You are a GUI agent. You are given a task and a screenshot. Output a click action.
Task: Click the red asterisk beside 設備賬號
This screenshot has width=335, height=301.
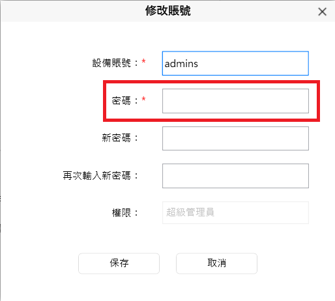pyautogui.click(x=143, y=61)
